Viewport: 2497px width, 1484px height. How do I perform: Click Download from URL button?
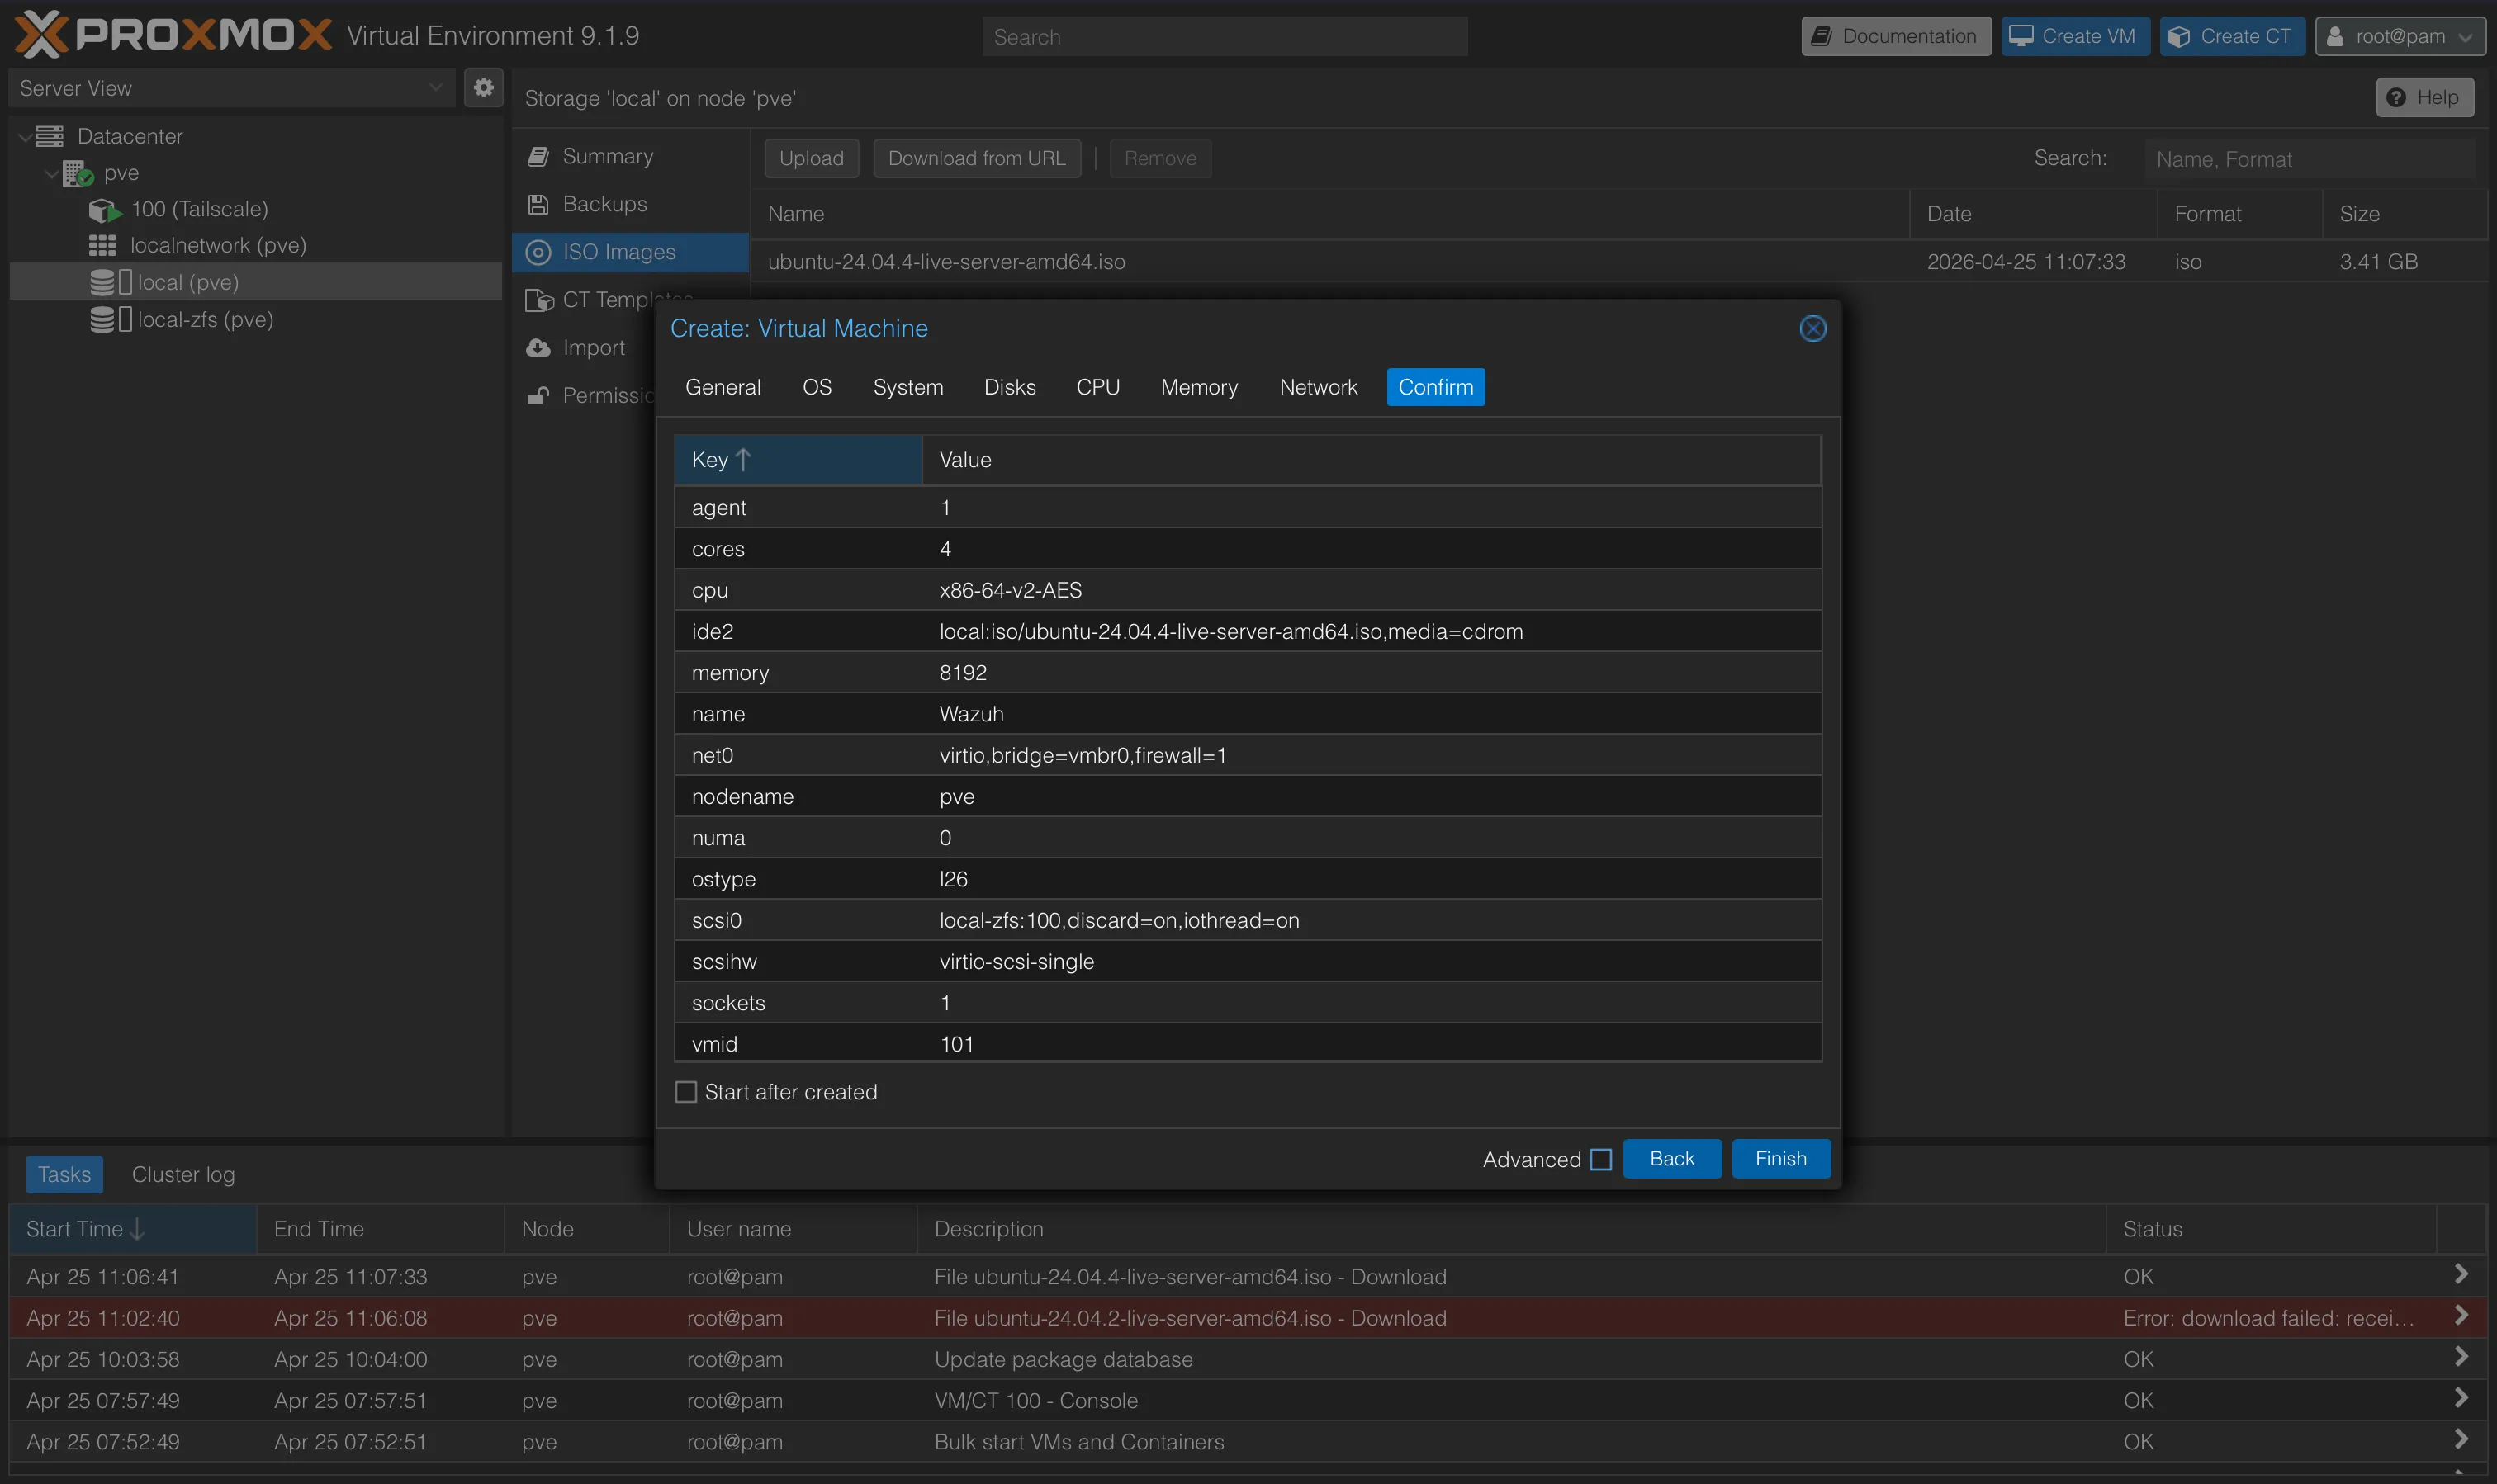tap(976, 158)
